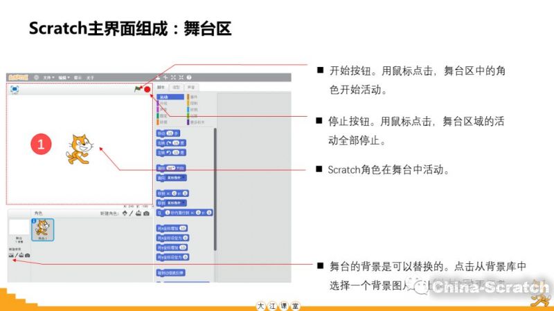The height and width of the screenshot is (311, 554).
Task: Select the grow sprite tool icon
Action: [172, 77]
